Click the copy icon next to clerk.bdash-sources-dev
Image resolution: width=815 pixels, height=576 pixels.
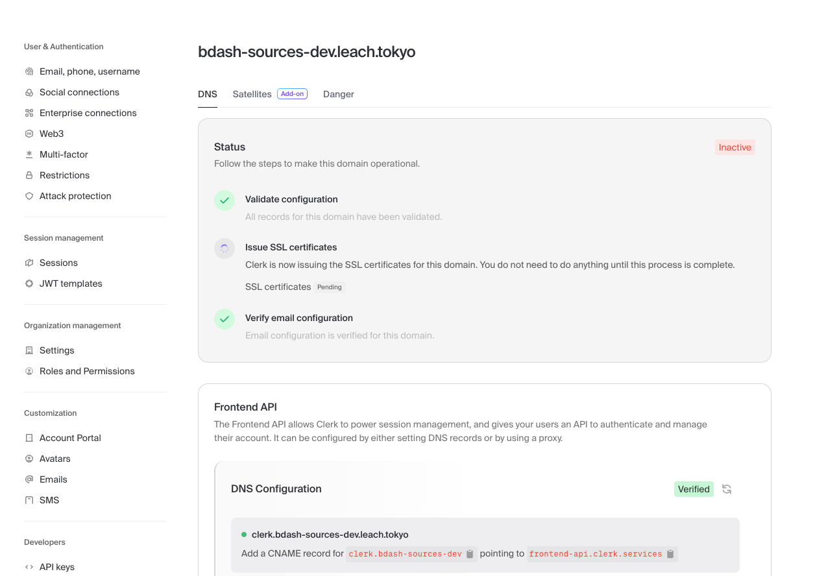point(470,555)
